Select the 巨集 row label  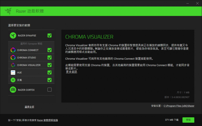[x=20, y=80]
